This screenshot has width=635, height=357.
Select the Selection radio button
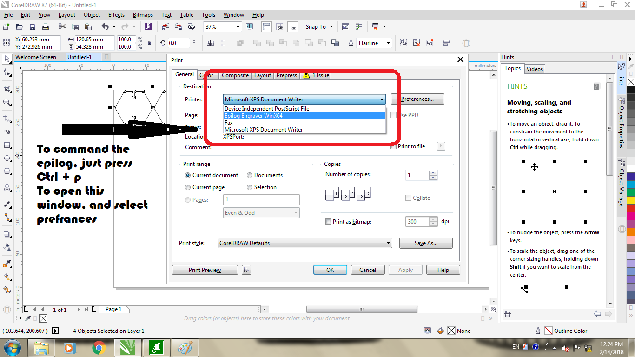pos(250,187)
